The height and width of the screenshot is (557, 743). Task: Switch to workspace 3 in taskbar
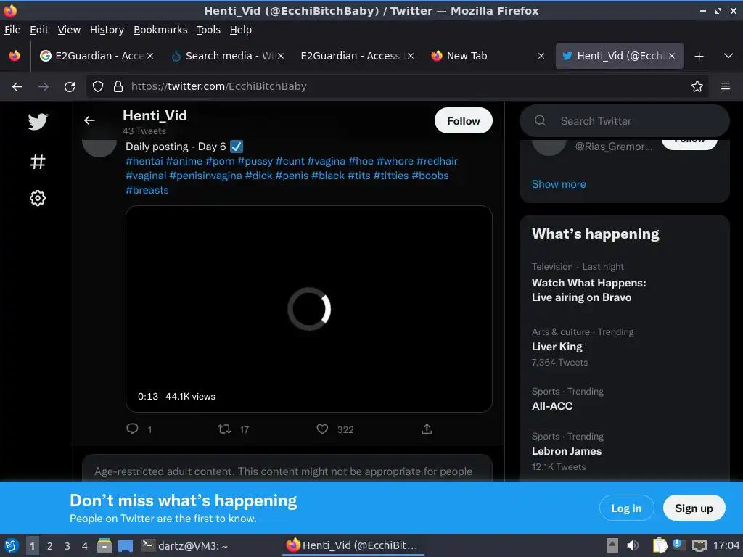pyautogui.click(x=67, y=546)
